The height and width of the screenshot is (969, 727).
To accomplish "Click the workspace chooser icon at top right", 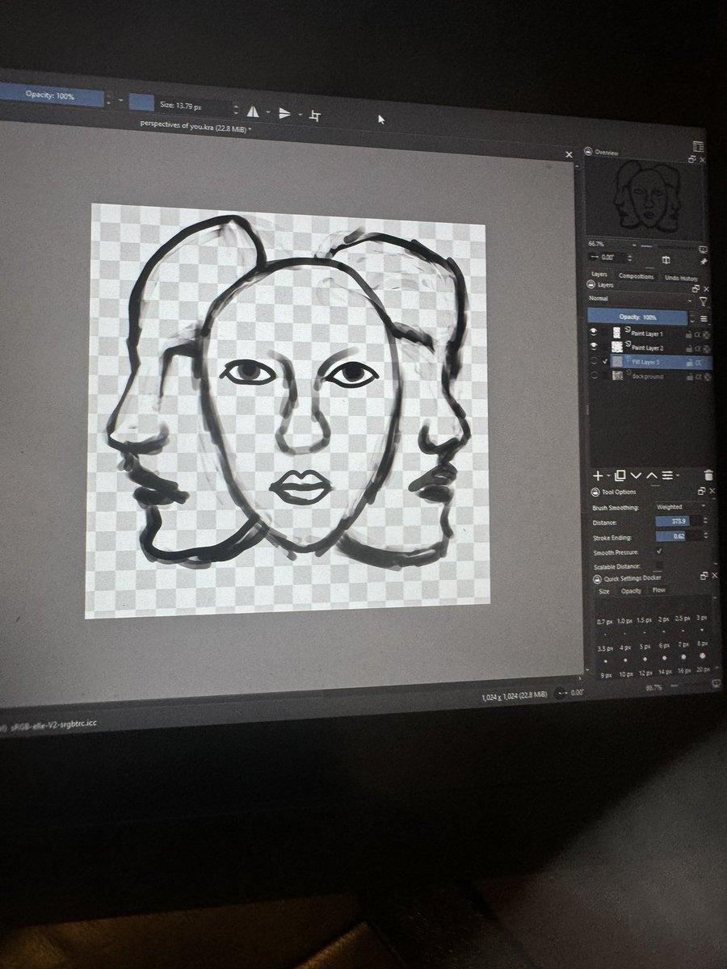I will click(x=698, y=146).
